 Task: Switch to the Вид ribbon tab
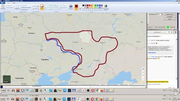[x=14, y=3]
